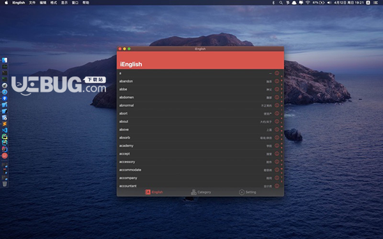Open the 文件 (File) menu

pyautogui.click(x=33, y=3)
